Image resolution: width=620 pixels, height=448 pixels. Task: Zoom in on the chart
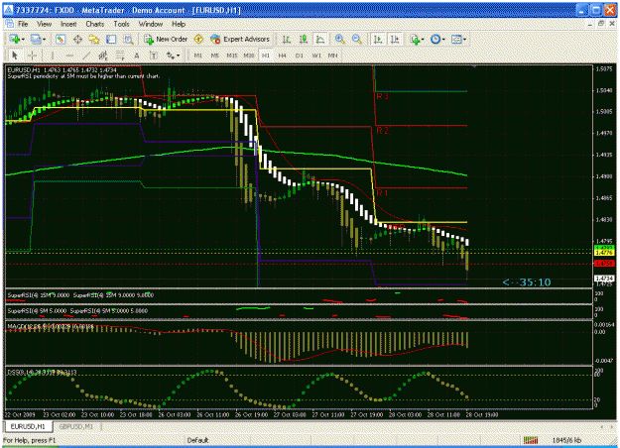pyautogui.click(x=339, y=39)
